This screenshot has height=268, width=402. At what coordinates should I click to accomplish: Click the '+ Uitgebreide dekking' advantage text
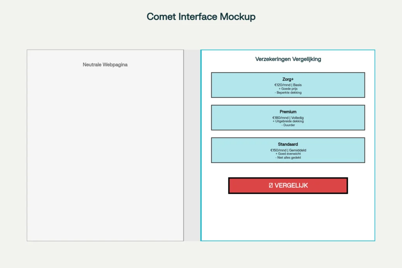coord(288,121)
